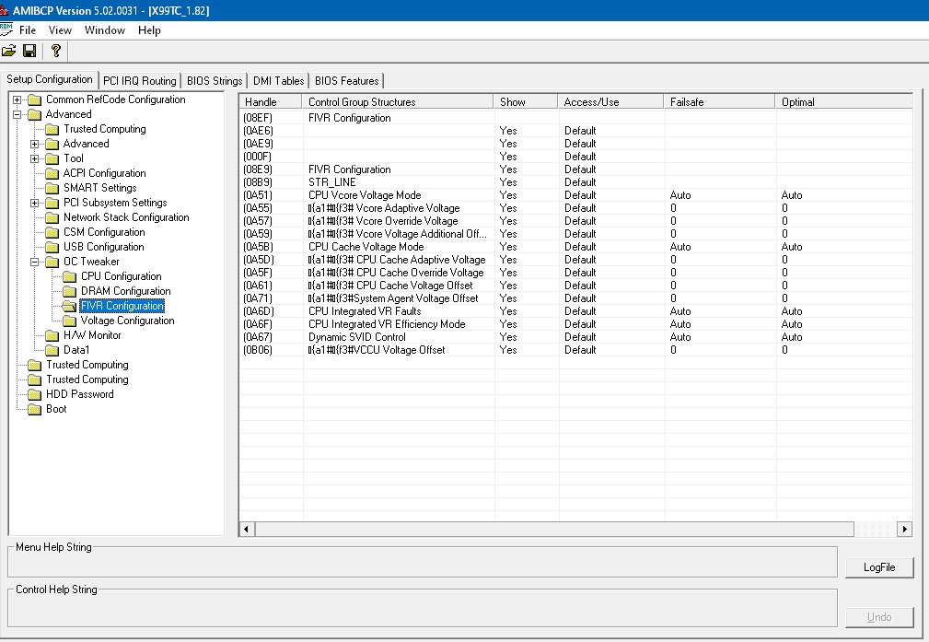The width and height of the screenshot is (929, 642).
Task: Click the folder icon beside USB Configuration
Action: coord(52,247)
